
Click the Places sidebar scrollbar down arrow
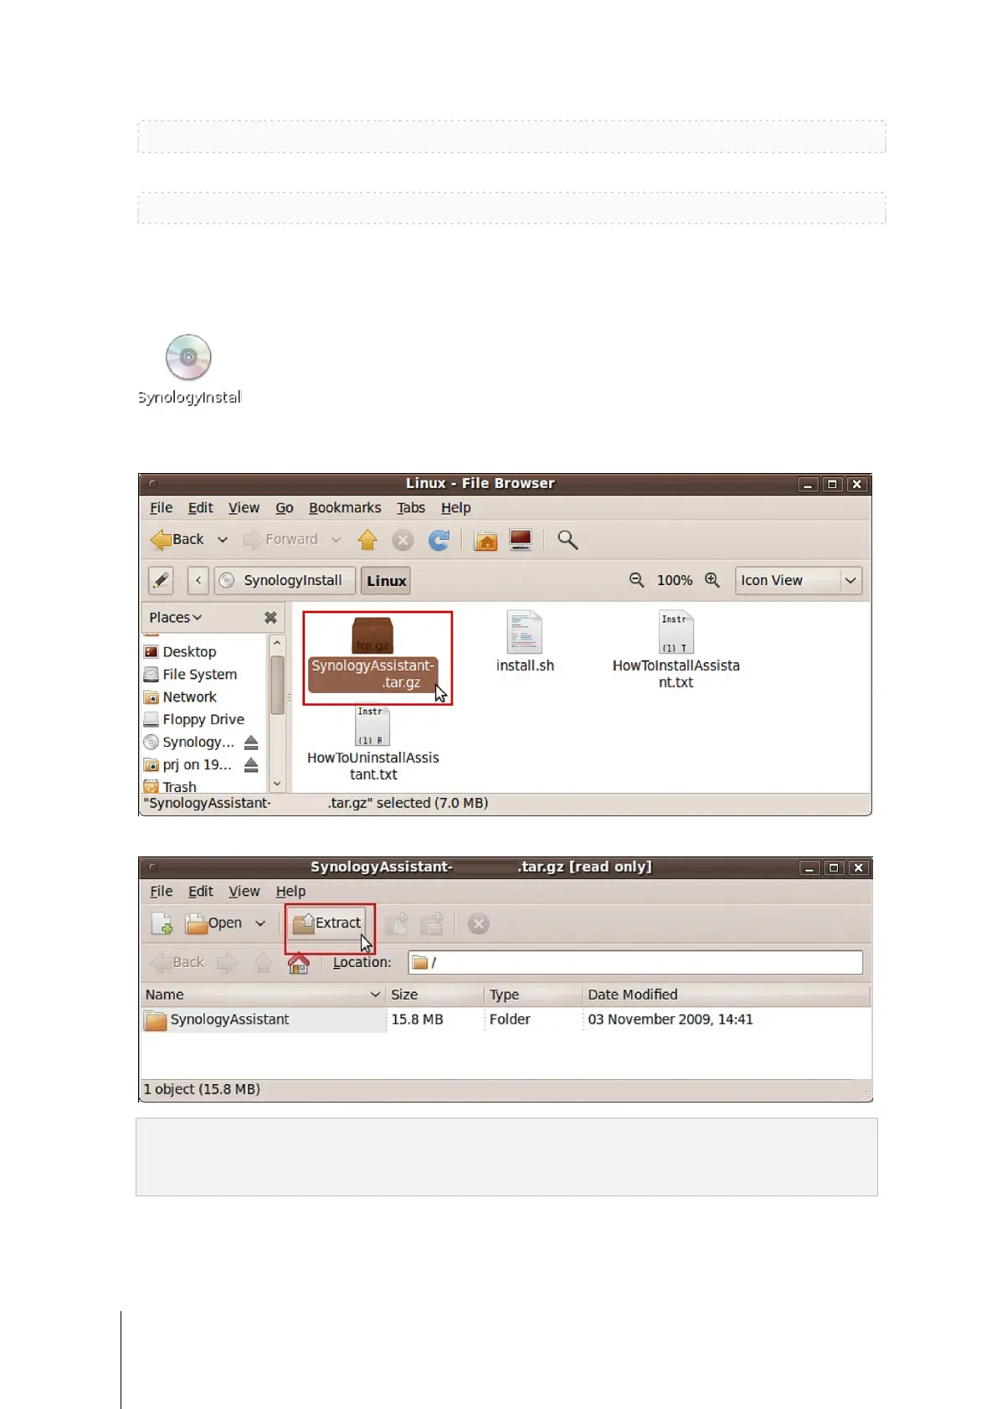(x=277, y=784)
